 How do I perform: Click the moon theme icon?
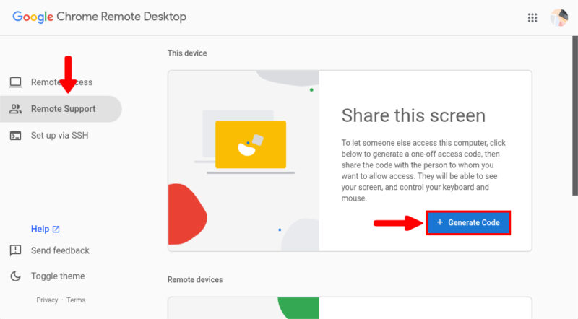coord(15,276)
